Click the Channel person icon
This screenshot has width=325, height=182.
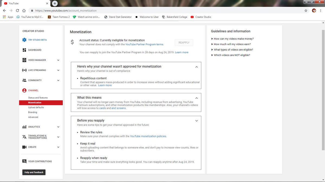pyautogui.click(x=24, y=90)
